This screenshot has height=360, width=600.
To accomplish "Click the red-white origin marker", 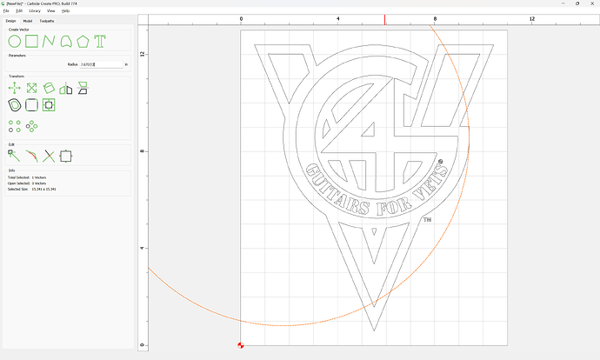I will [241, 345].
